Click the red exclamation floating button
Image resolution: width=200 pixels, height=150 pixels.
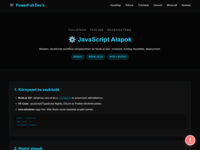[190, 140]
